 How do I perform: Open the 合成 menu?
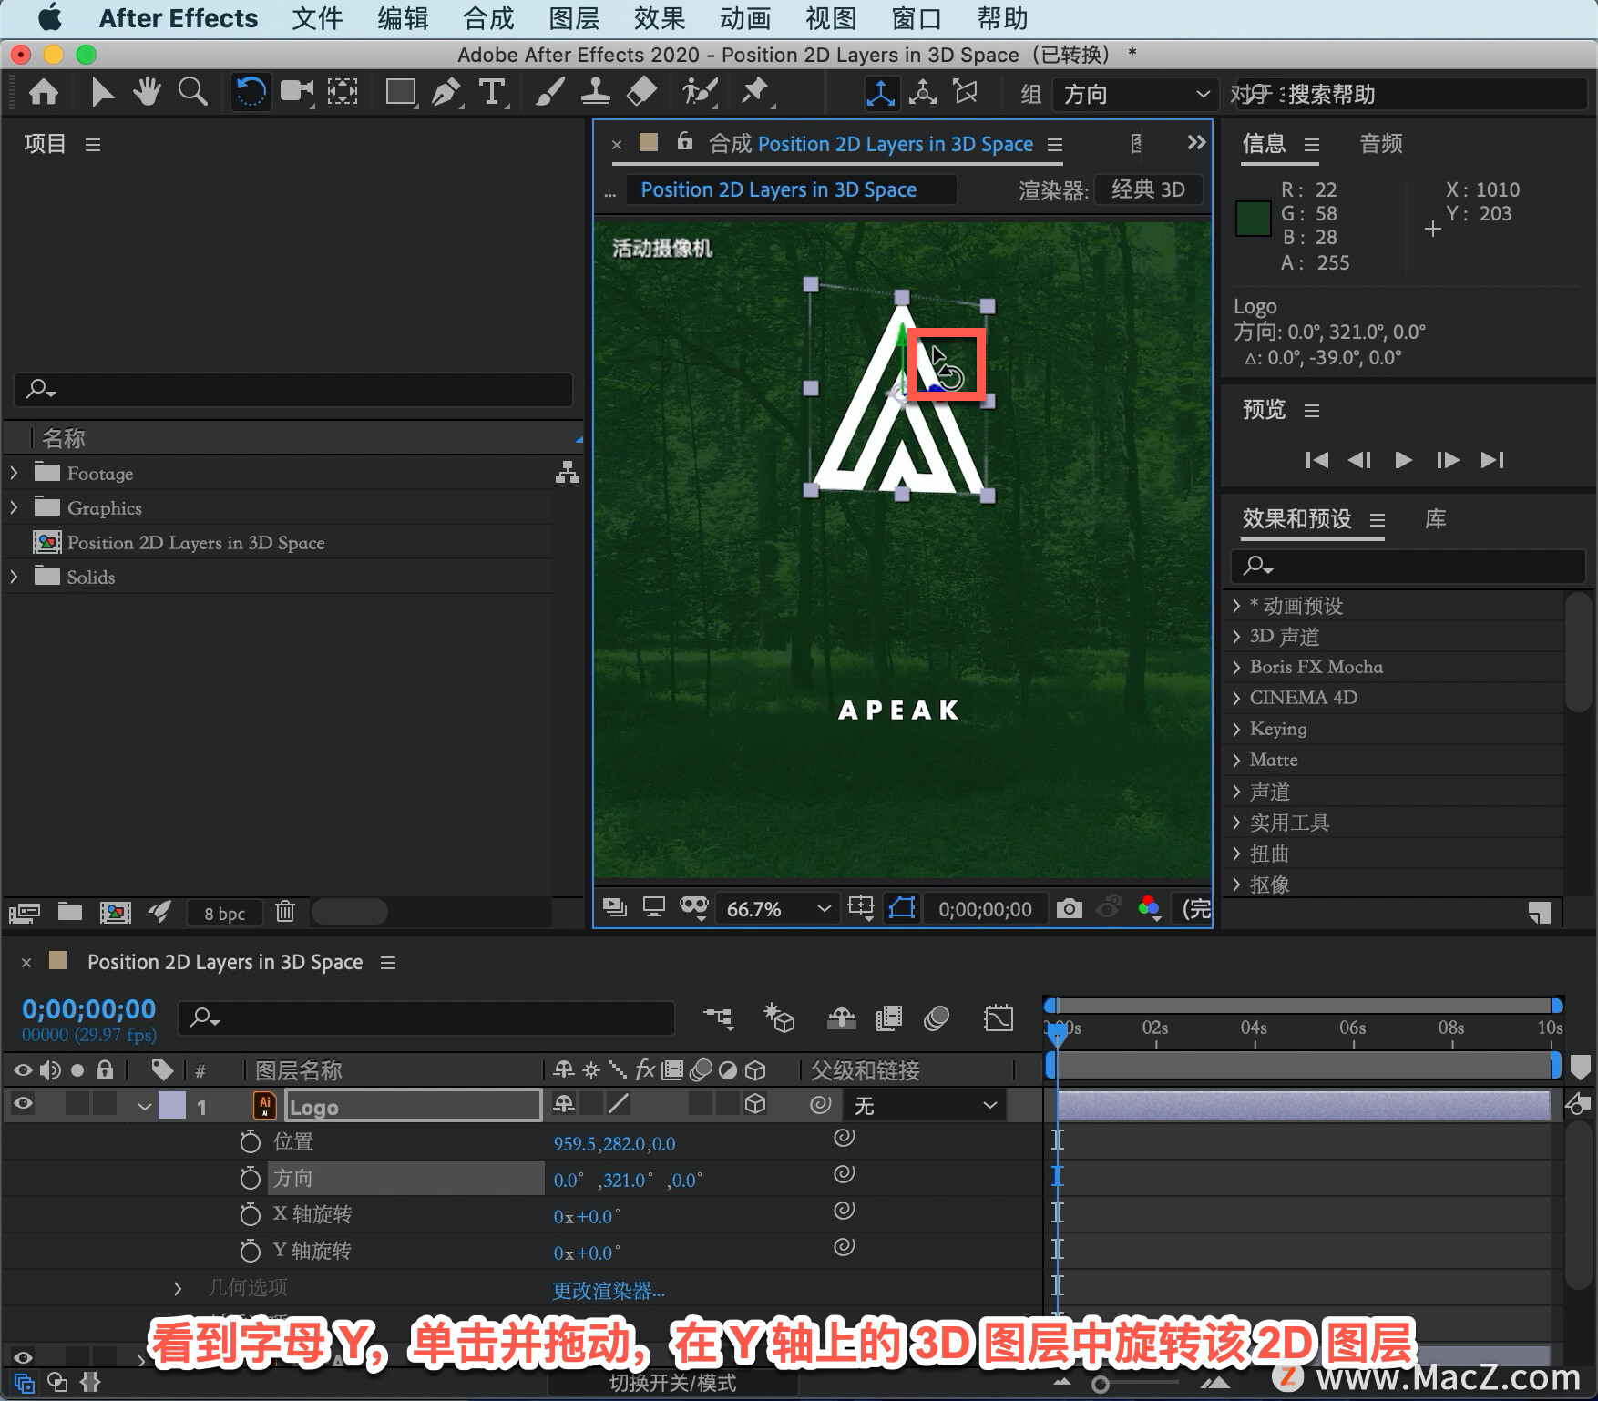(488, 18)
